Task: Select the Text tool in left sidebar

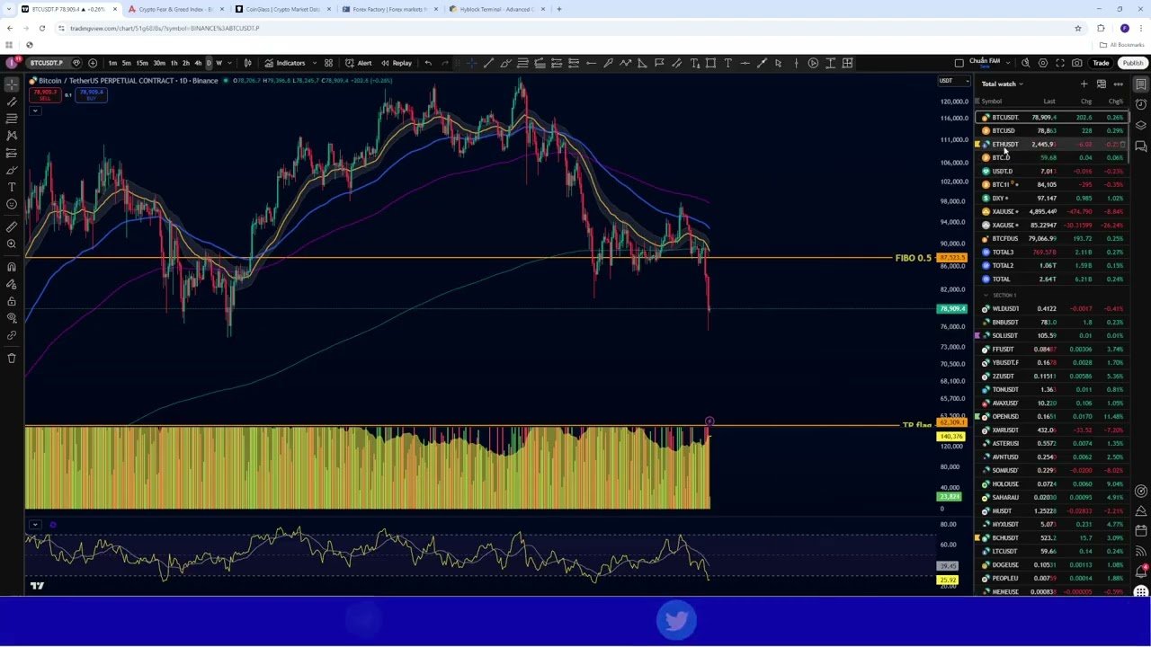Action: pos(12,187)
